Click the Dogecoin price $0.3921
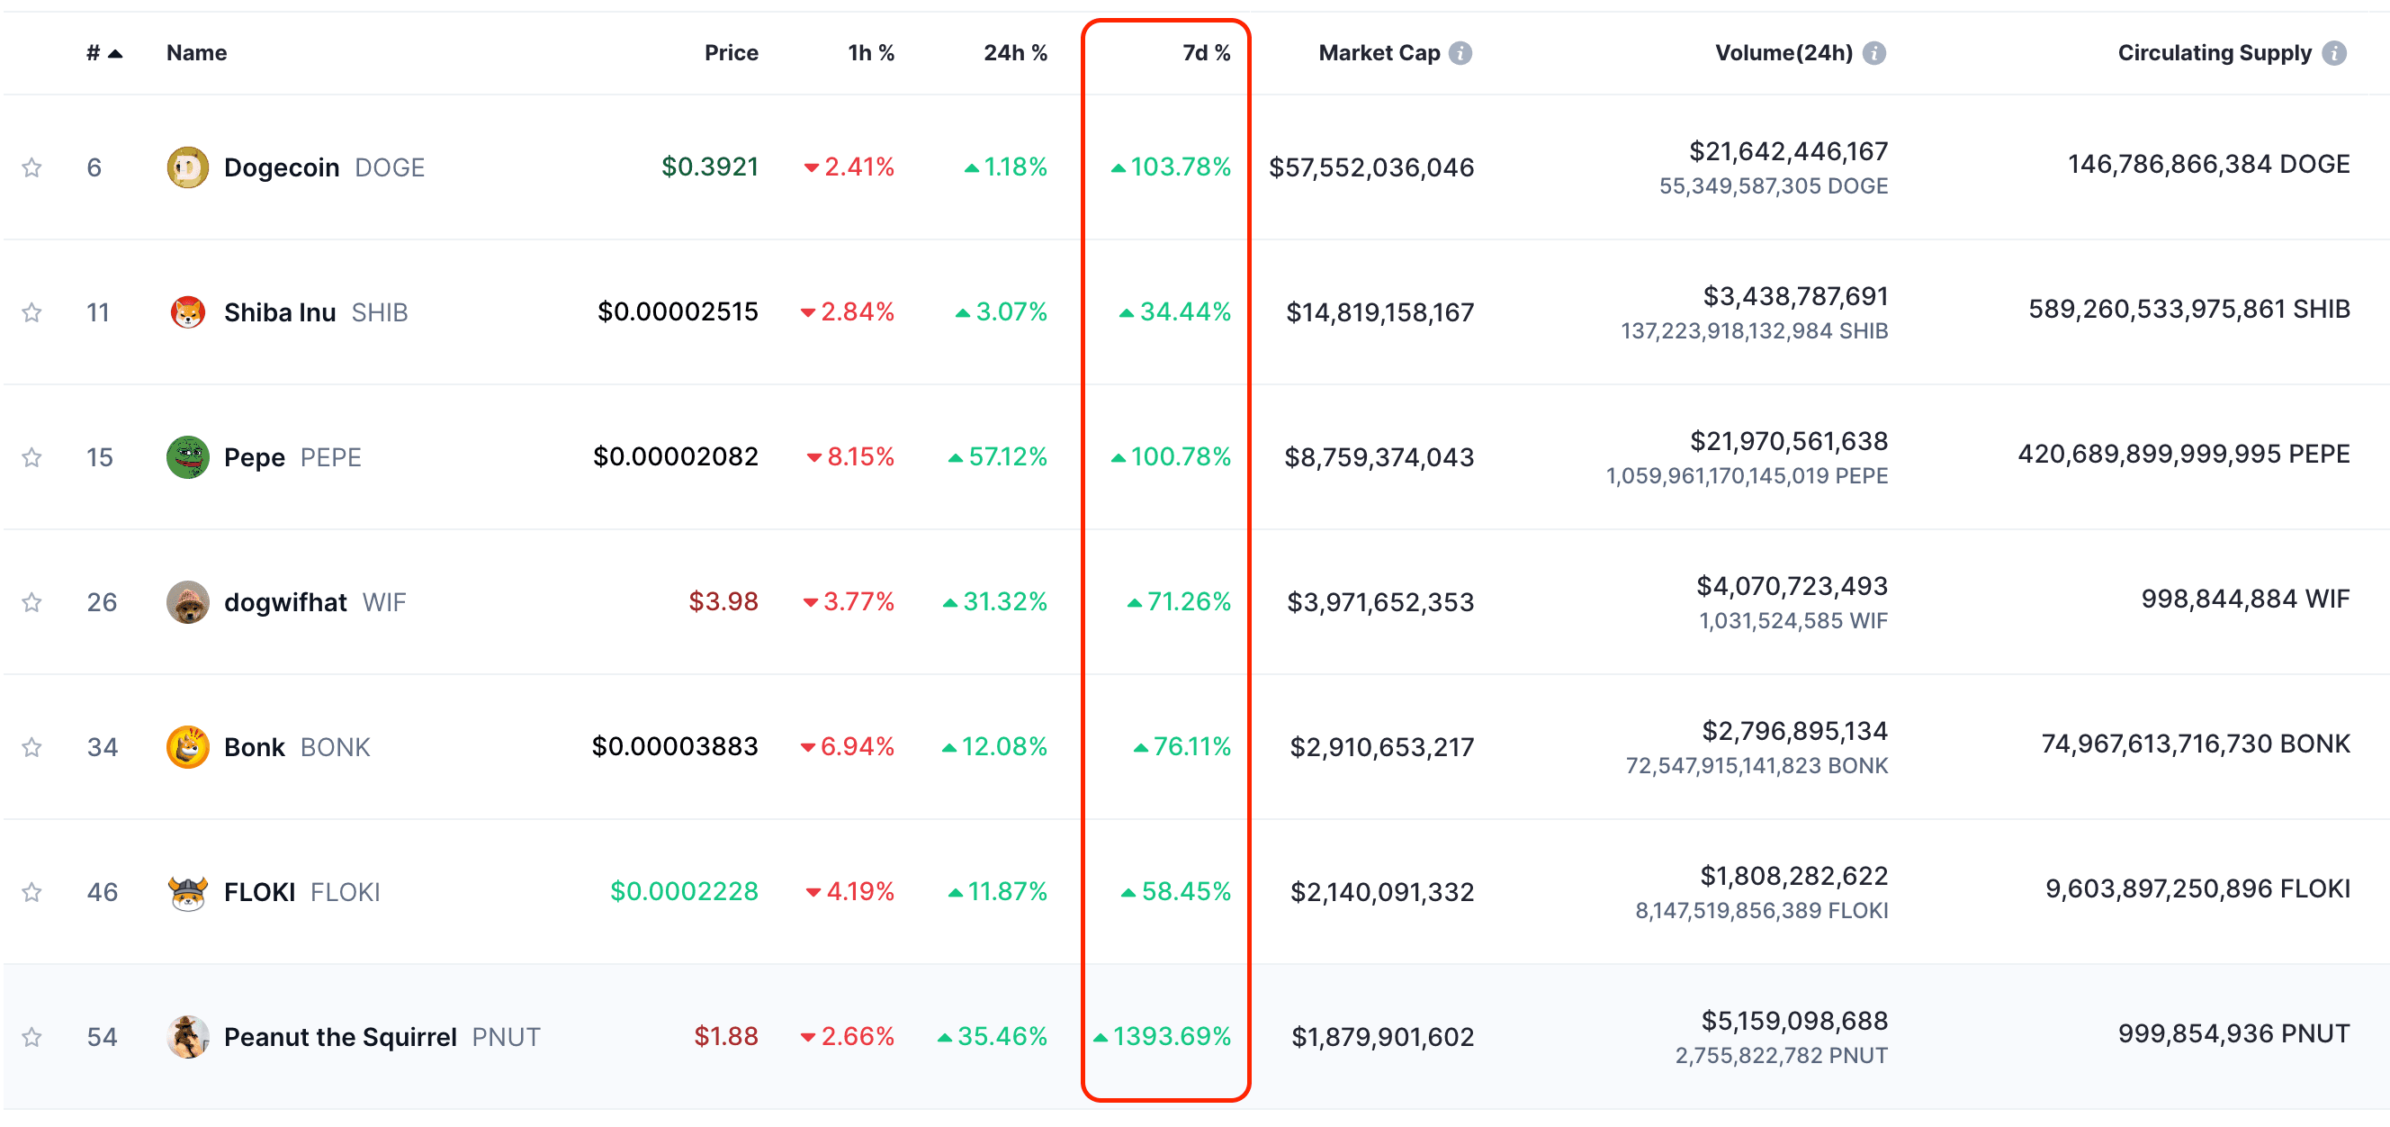This screenshot has width=2390, height=1127. coord(710,167)
